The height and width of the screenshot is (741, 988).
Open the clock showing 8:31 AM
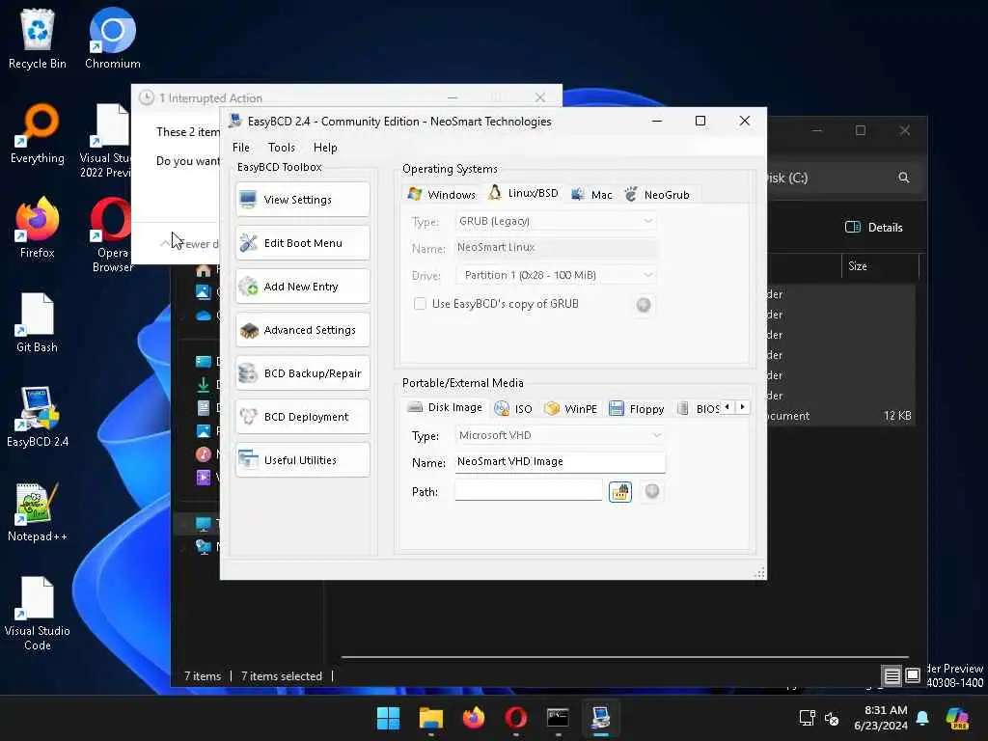(880, 718)
